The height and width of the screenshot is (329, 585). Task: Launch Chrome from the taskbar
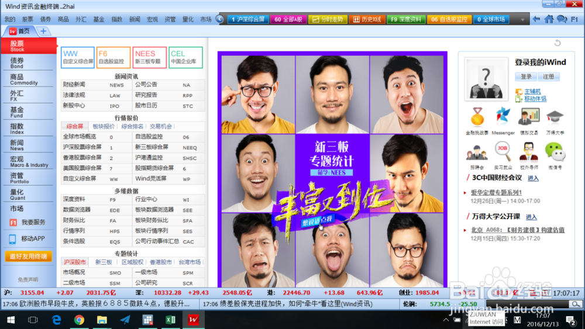(x=79, y=320)
